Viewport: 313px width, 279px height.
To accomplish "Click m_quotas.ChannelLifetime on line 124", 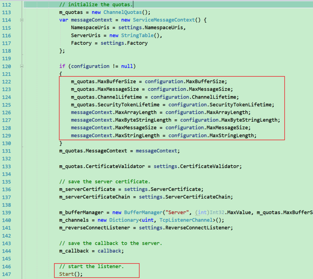I will 106,97.
